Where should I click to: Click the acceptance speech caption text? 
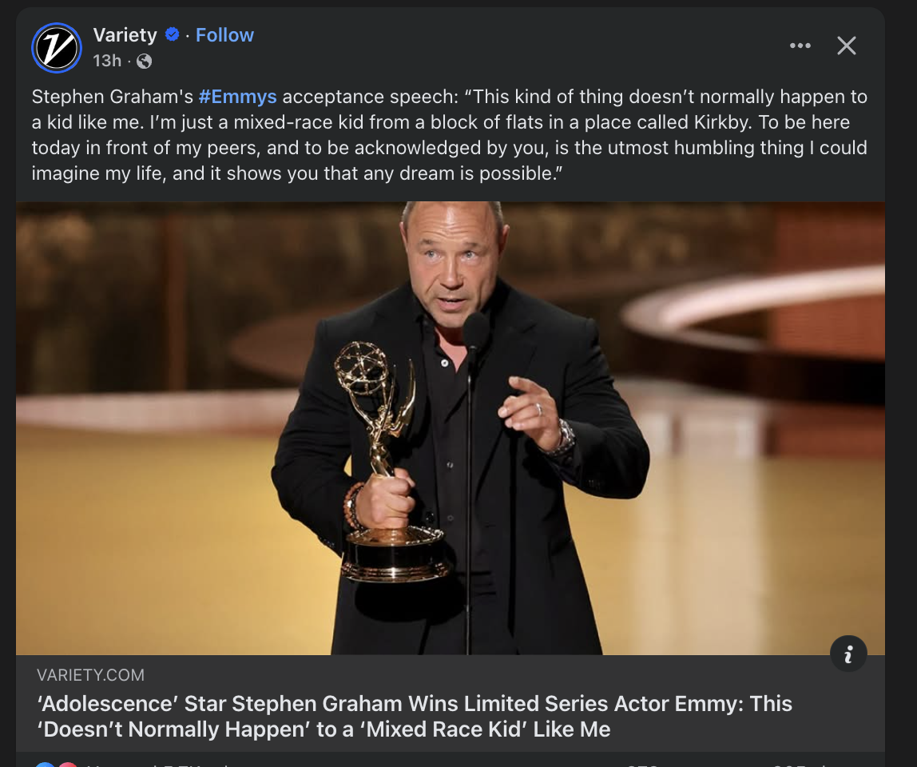click(x=449, y=136)
